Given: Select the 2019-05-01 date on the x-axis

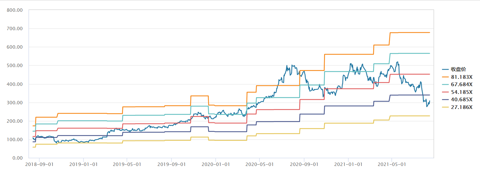Looking at the screenshot, I should [127, 165].
